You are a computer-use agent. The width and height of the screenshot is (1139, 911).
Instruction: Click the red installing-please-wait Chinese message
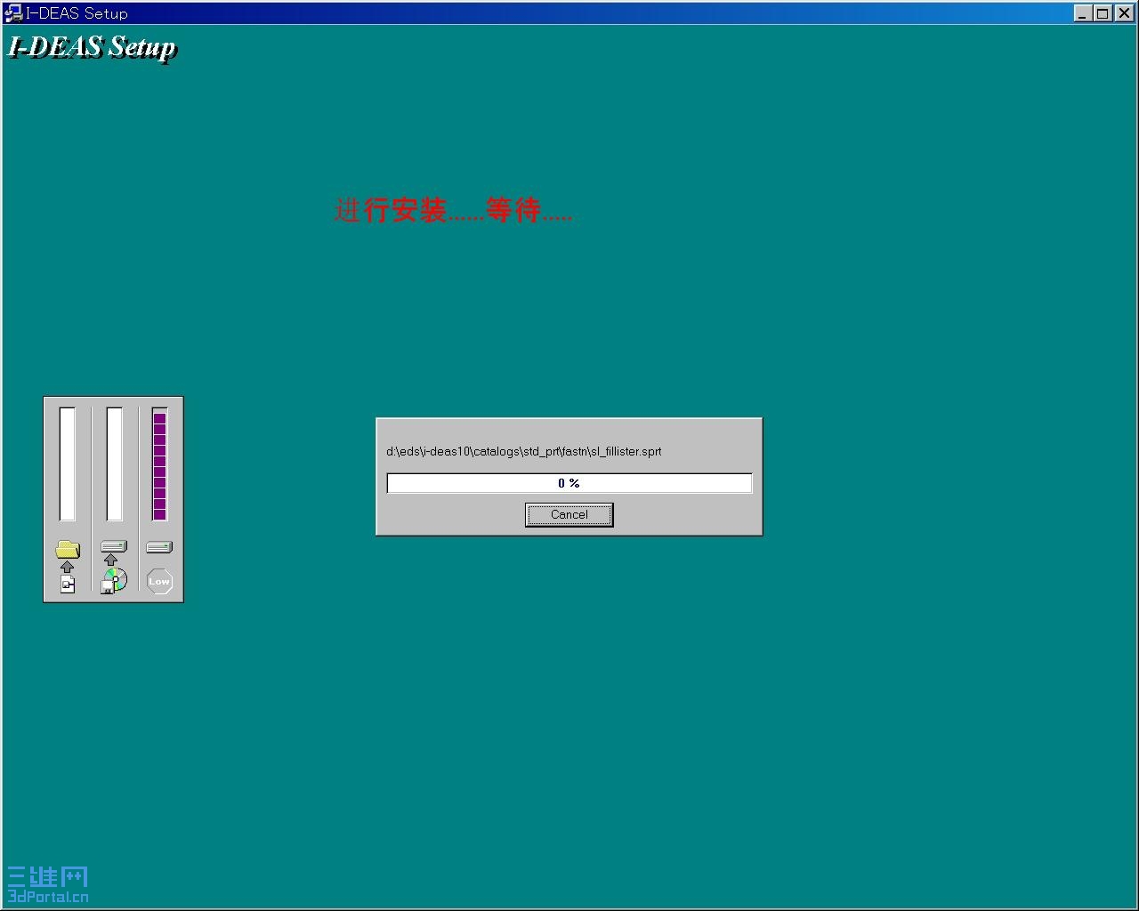(x=453, y=211)
